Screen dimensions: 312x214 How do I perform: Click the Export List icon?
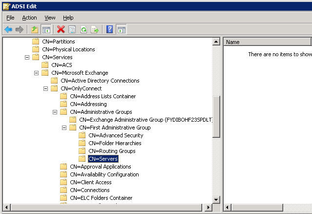coord(95,30)
